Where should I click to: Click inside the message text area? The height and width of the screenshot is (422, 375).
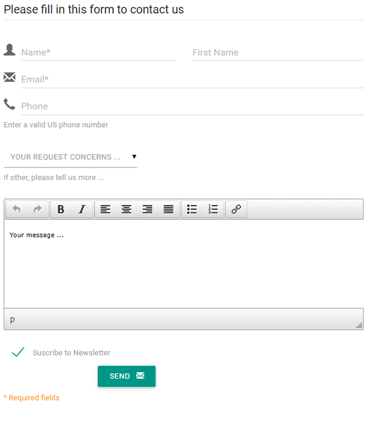coord(183,264)
